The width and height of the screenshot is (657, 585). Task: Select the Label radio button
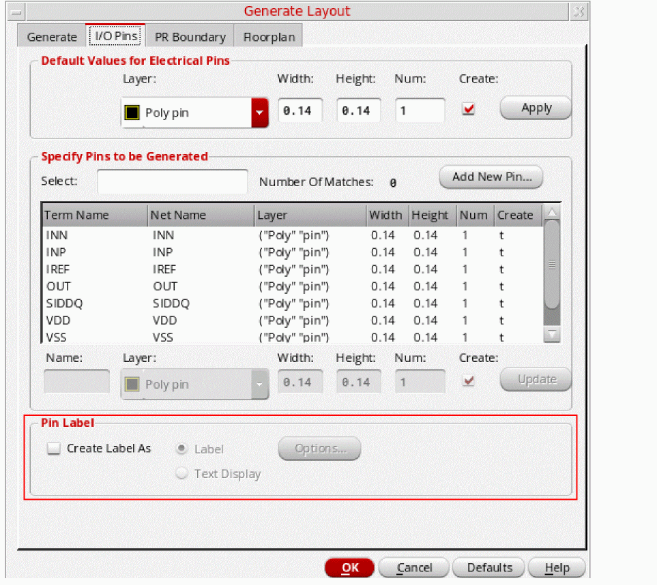click(x=181, y=449)
